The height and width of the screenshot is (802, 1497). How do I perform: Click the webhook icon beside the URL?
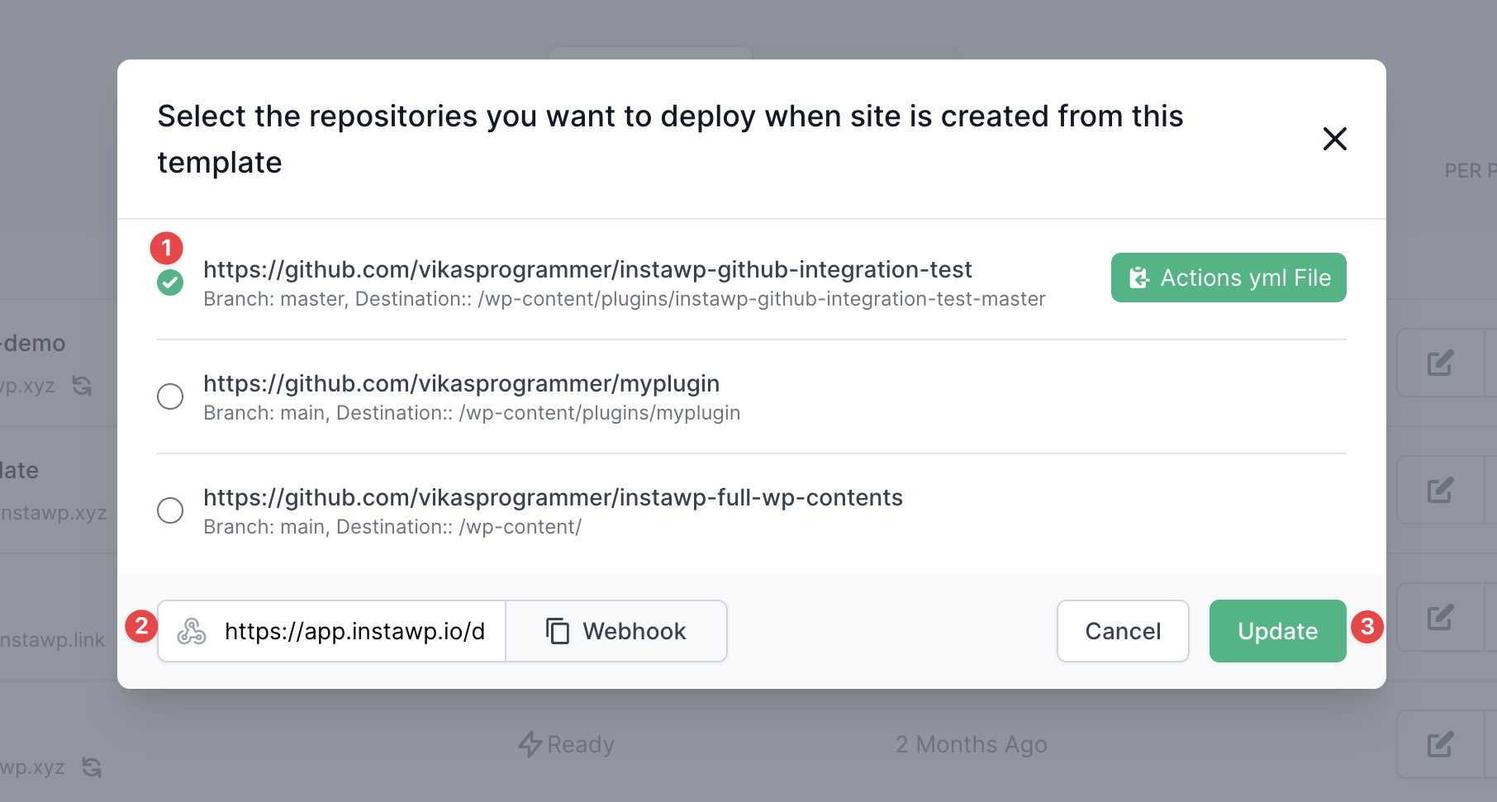coord(192,631)
